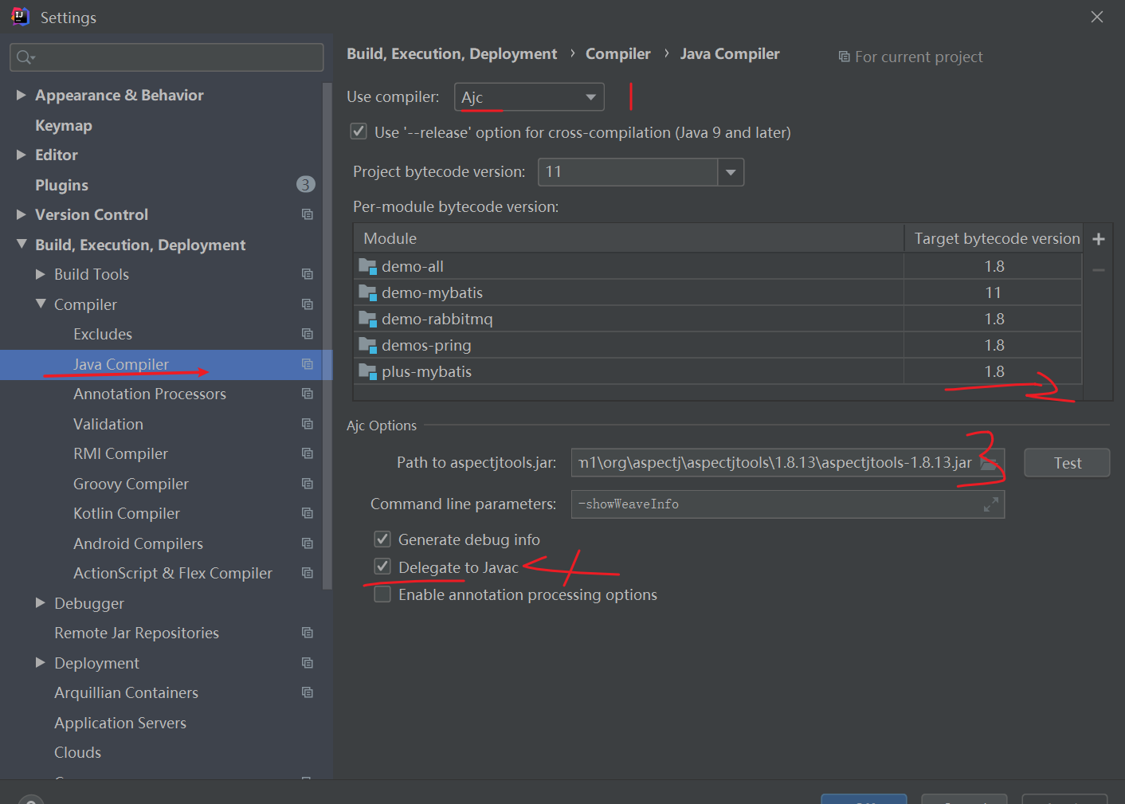Image resolution: width=1125 pixels, height=804 pixels.
Task: Enable annotation processing options
Action: [x=382, y=594]
